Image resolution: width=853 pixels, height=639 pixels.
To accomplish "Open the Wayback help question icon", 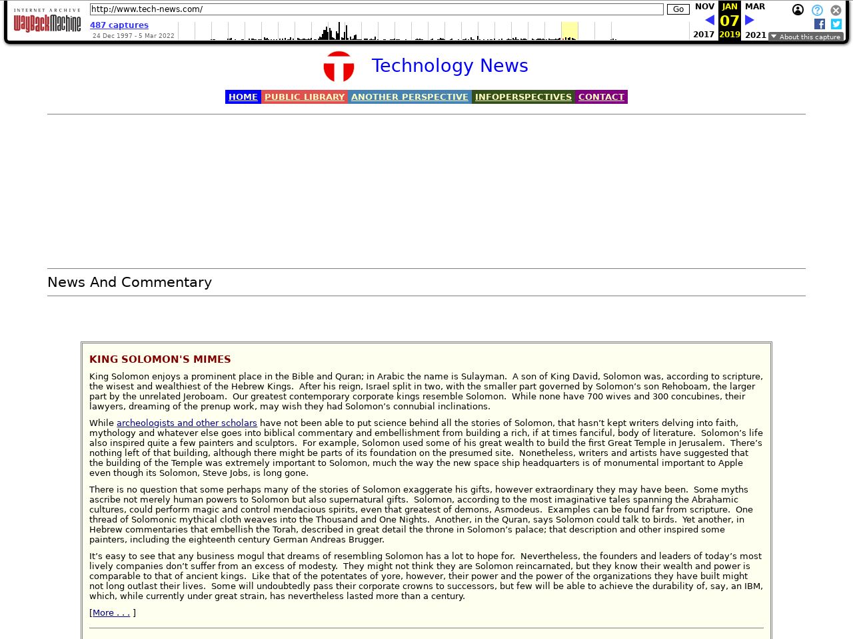I will pyautogui.click(x=817, y=10).
